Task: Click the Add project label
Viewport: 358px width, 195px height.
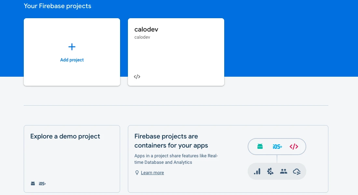Action: (x=72, y=60)
